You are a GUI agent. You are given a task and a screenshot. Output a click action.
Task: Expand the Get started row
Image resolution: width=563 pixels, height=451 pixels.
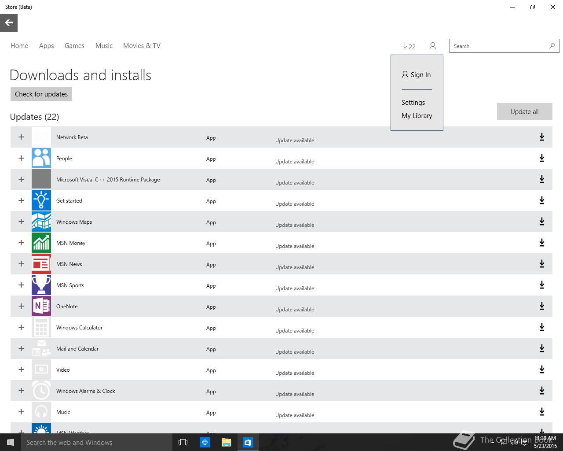tap(21, 200)
